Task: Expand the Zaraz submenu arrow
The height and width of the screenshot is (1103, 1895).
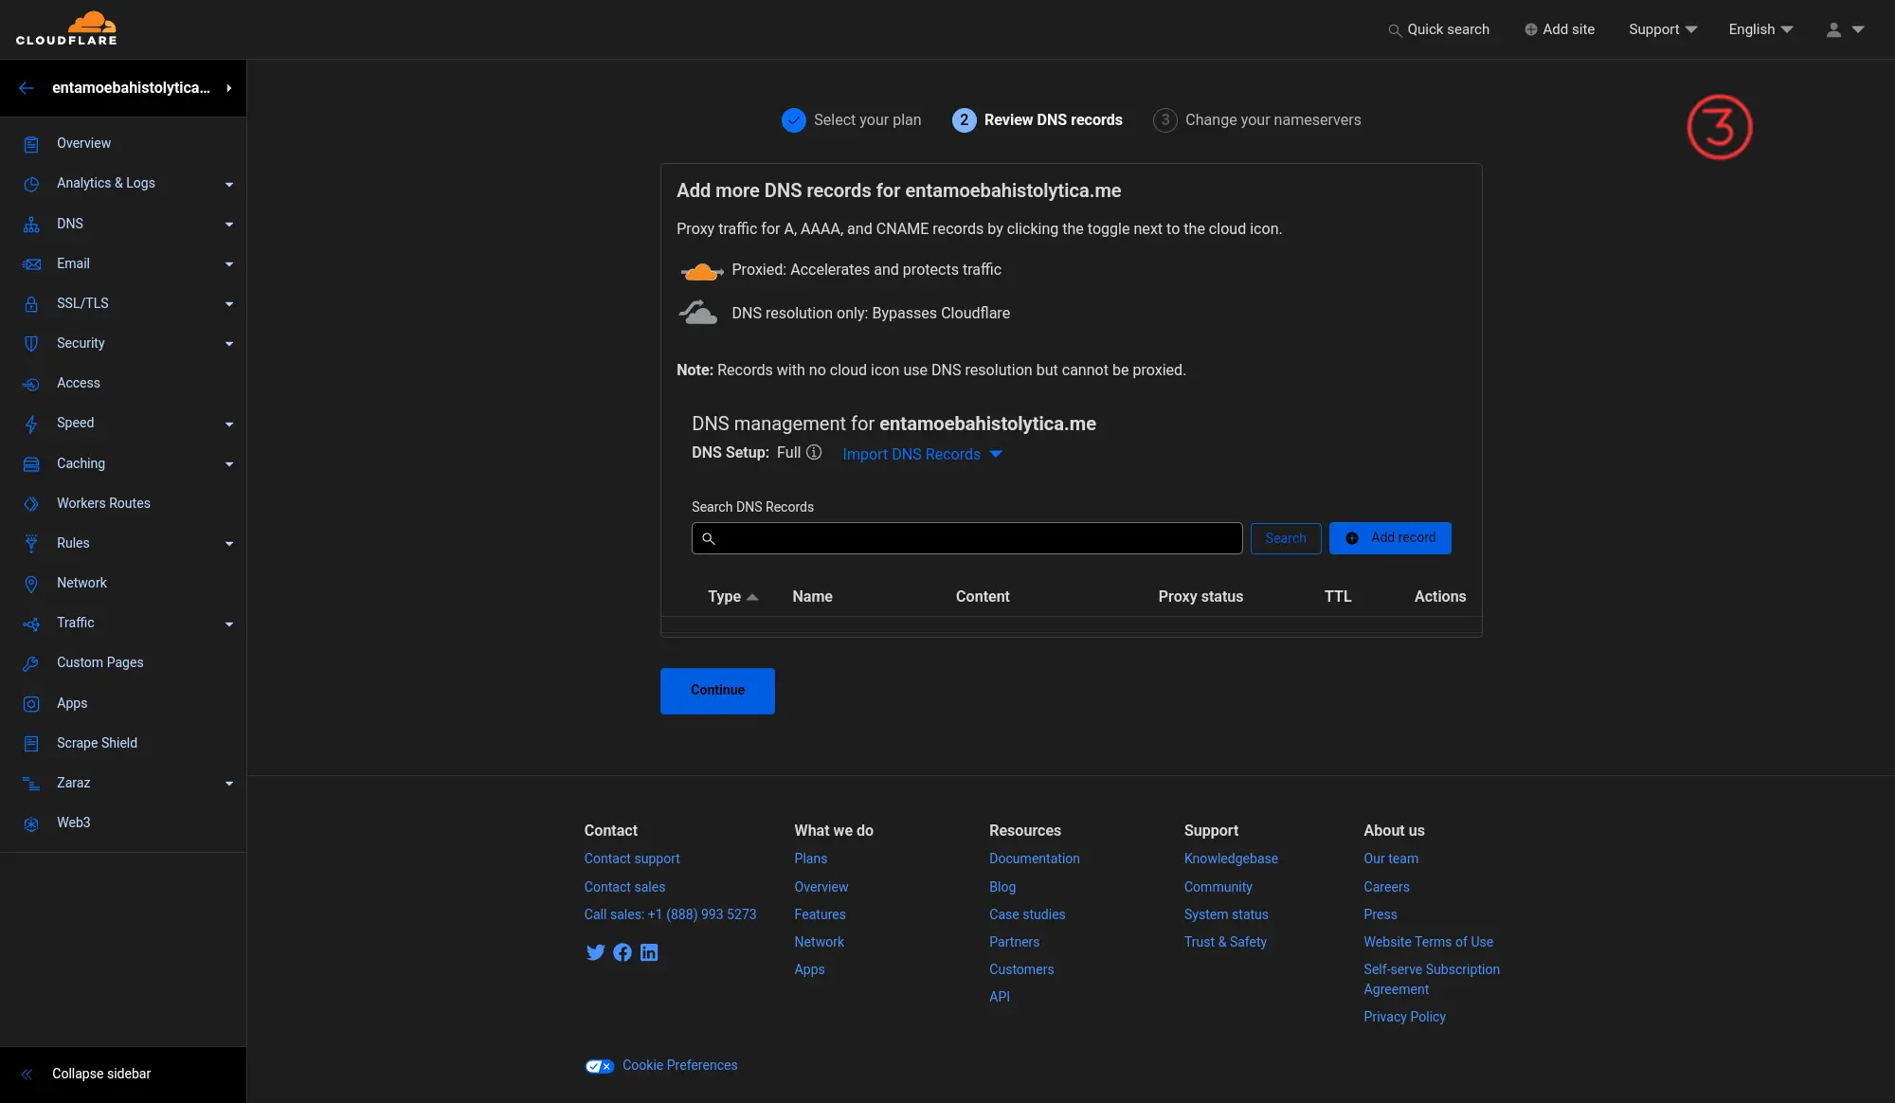Action: tap(229, 784)
